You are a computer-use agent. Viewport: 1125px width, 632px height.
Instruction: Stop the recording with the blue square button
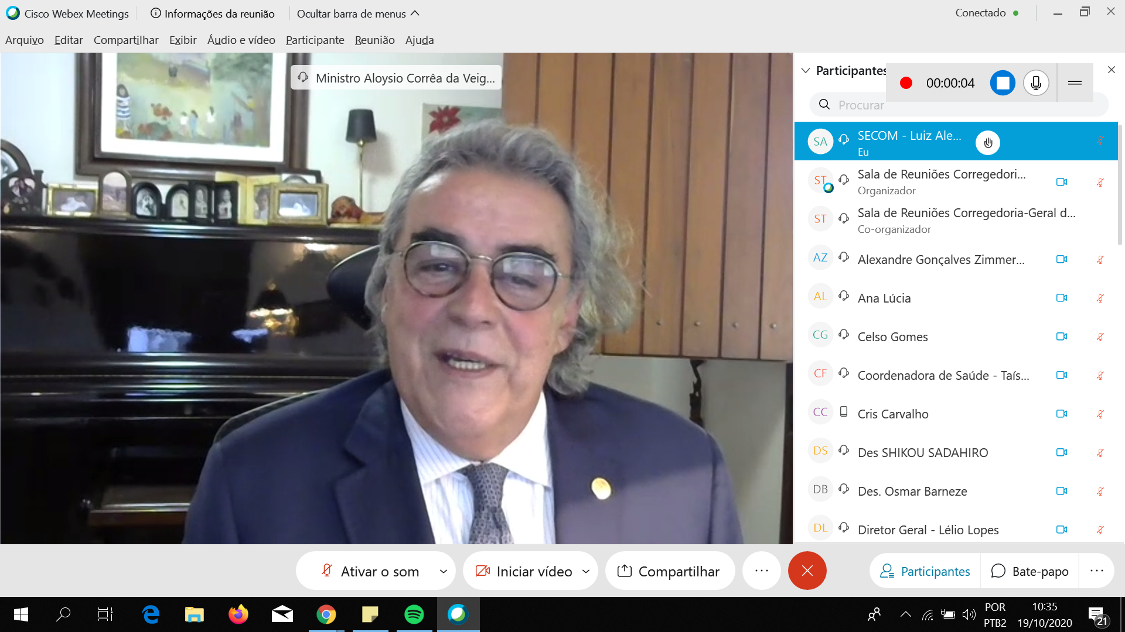1003,83
